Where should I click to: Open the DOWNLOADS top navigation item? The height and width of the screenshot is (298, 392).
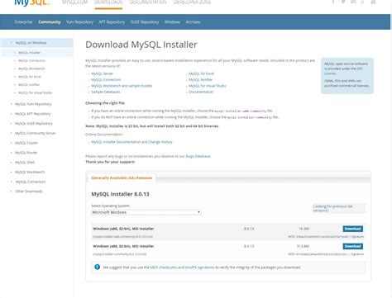[x=108, y=2]
